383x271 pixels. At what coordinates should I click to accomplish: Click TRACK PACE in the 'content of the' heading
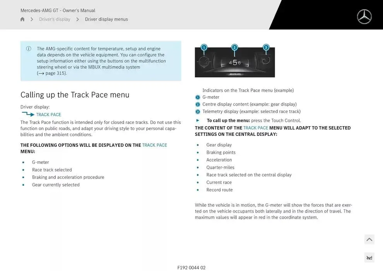click(x=255, y=128)
